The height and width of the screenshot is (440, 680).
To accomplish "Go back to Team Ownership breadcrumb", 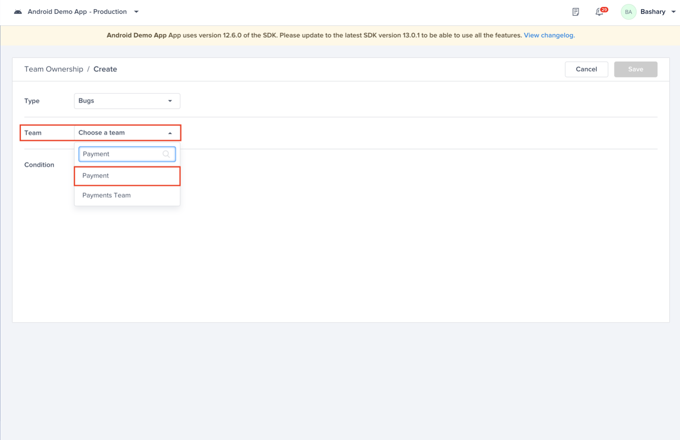I will [x=54, y=69].
